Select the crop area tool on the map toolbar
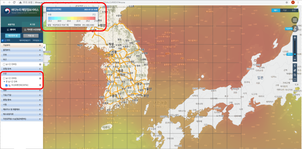This screenshot has width=302, height=149. pos(295,75)
